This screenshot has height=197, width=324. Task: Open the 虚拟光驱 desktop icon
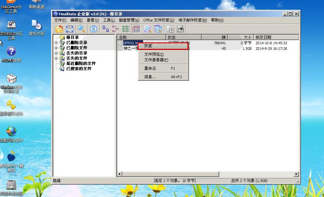click(x=36, y=27)
